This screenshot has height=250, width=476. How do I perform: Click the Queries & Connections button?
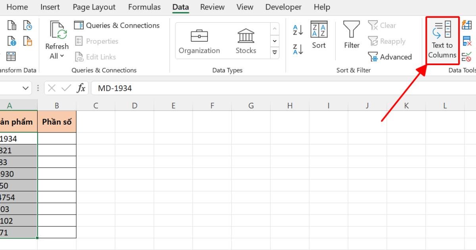[x=117, y=25]
